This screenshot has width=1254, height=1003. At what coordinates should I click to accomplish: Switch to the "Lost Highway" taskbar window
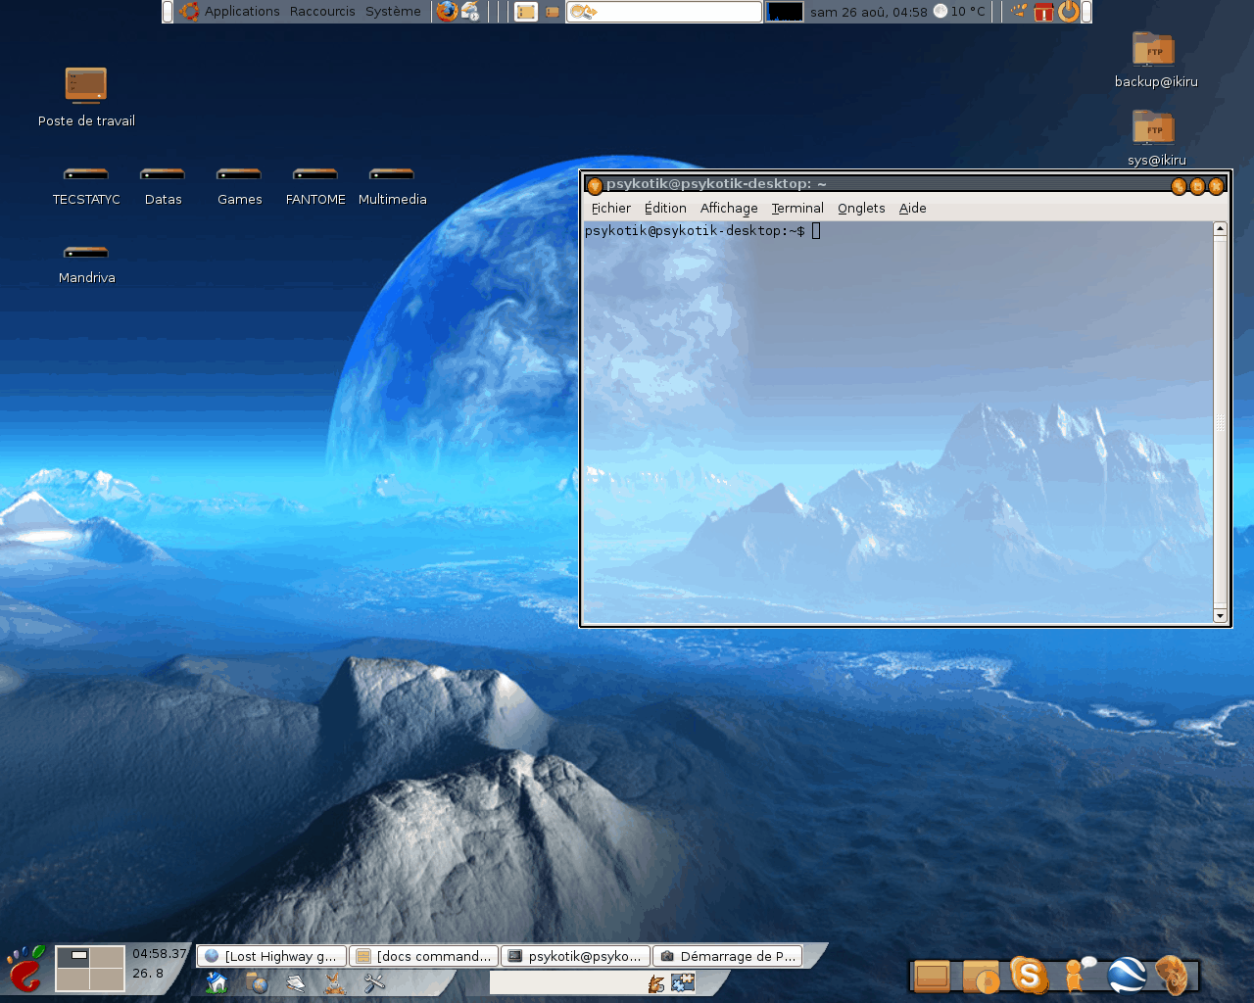[271, 955]
